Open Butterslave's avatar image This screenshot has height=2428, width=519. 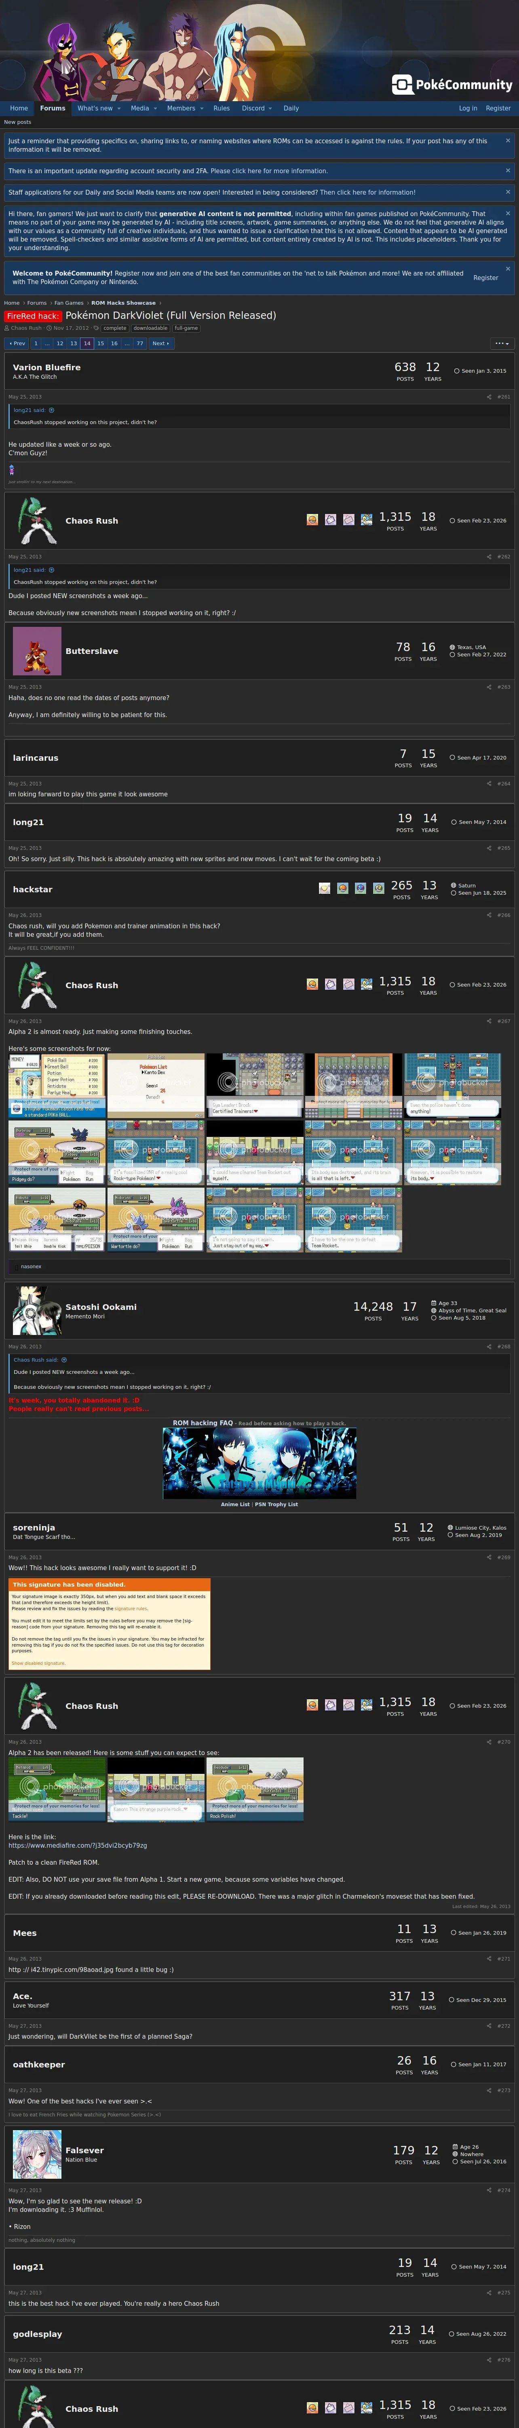coord(37,650)
